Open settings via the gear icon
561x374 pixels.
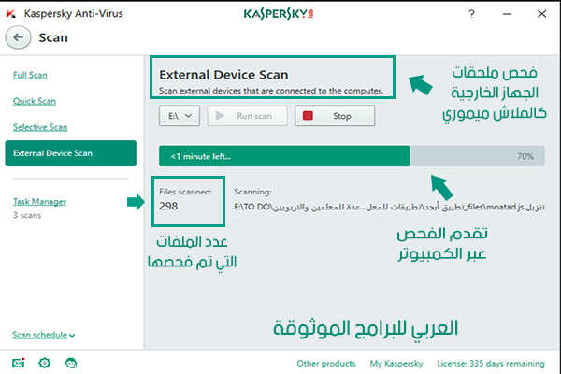(x=44, y=363)
